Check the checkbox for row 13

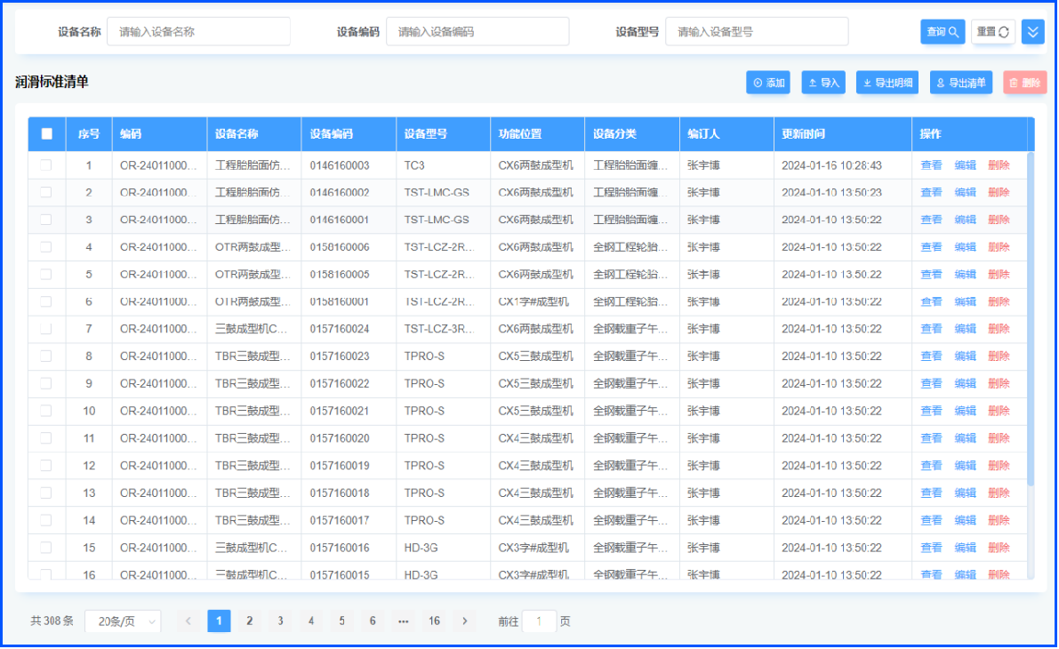click(46, 493)
